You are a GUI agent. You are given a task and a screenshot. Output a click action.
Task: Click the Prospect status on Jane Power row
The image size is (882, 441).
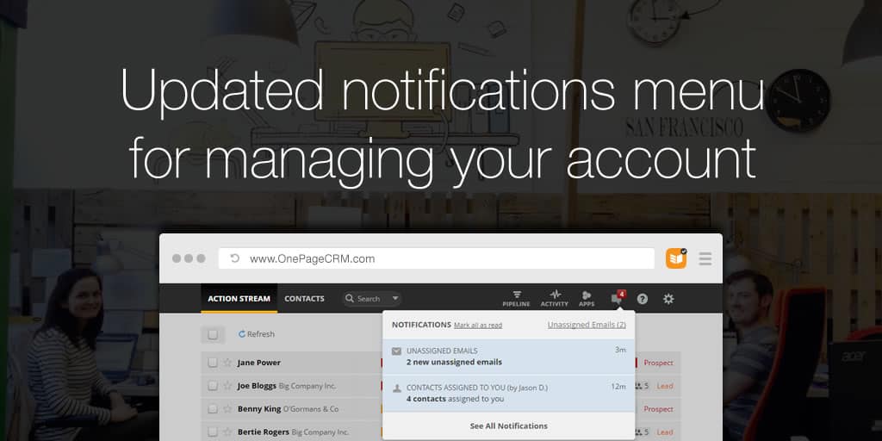tap(658, 363)
